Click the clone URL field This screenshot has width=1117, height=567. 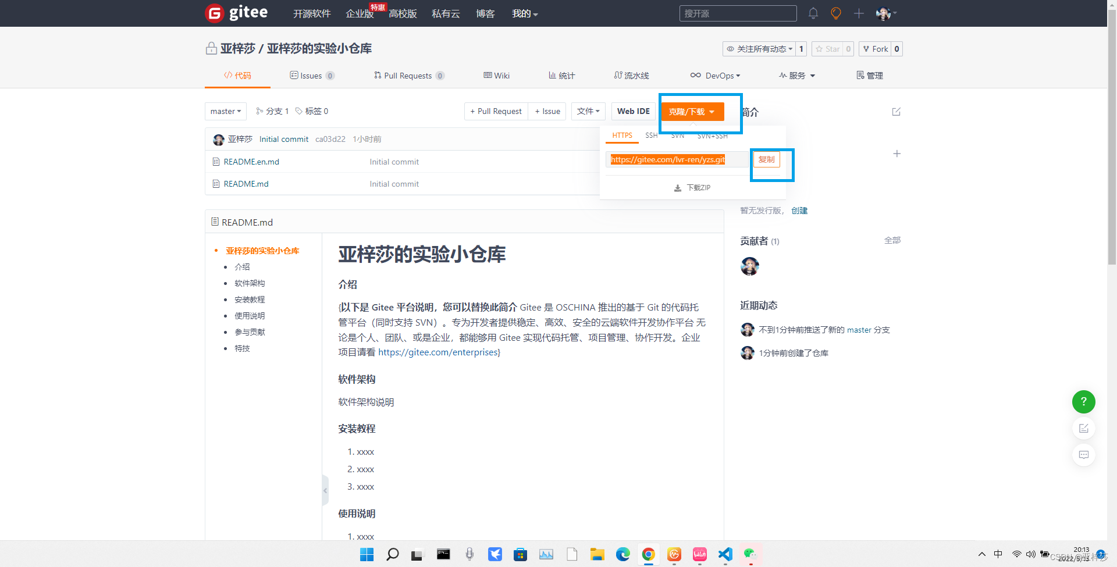[x=677, y=159]
